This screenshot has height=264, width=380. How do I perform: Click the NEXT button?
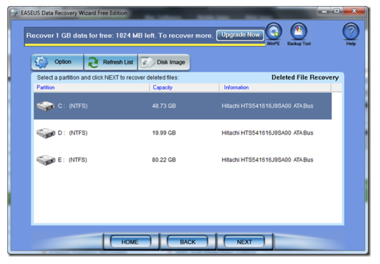click(244, 242)
